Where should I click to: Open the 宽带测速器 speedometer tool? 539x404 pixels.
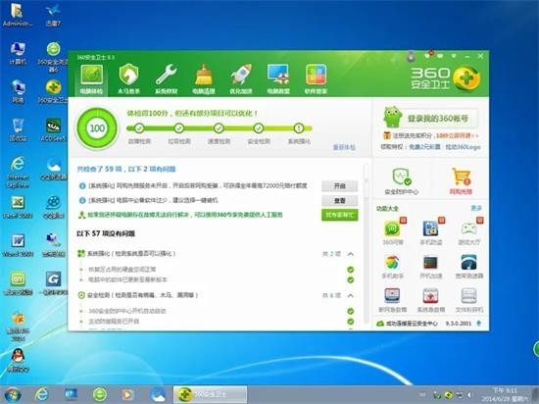469,267
